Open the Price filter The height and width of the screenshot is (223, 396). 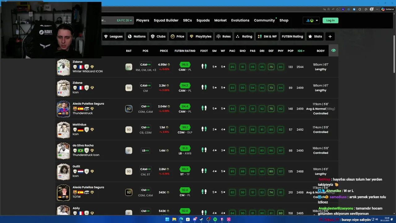tap(177, 37)
